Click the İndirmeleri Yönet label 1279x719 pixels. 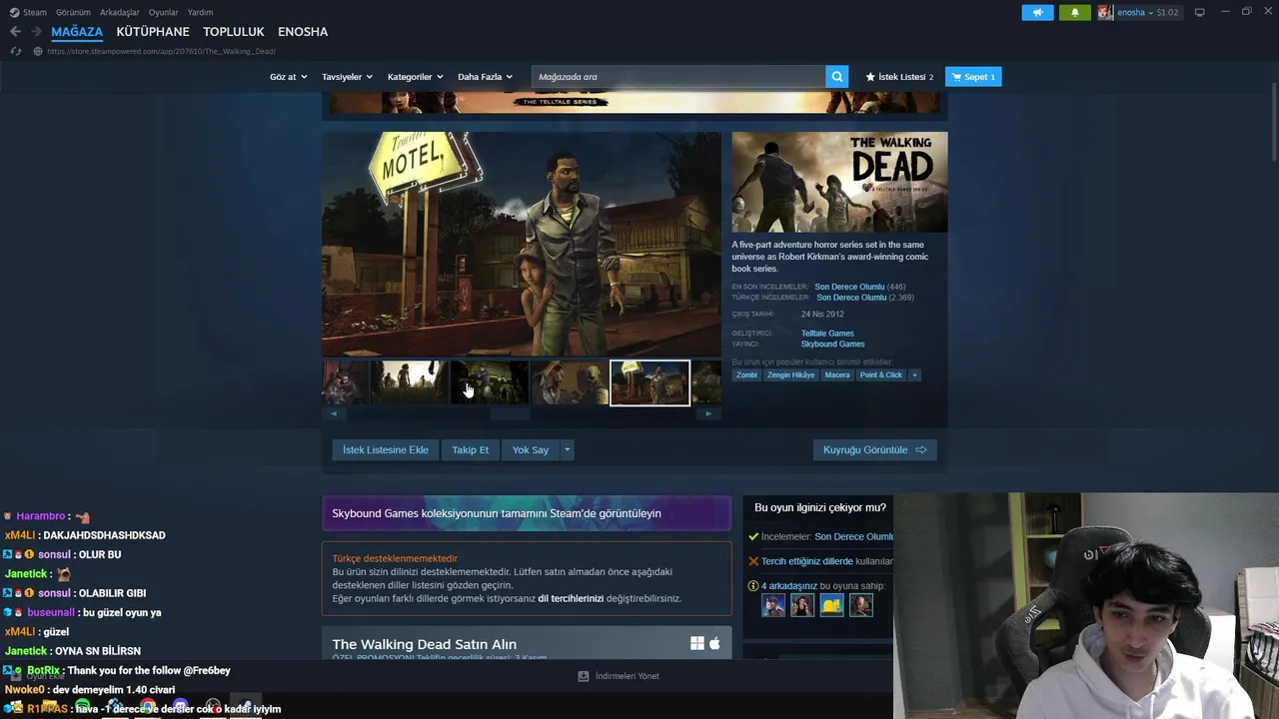coord(628,676)
